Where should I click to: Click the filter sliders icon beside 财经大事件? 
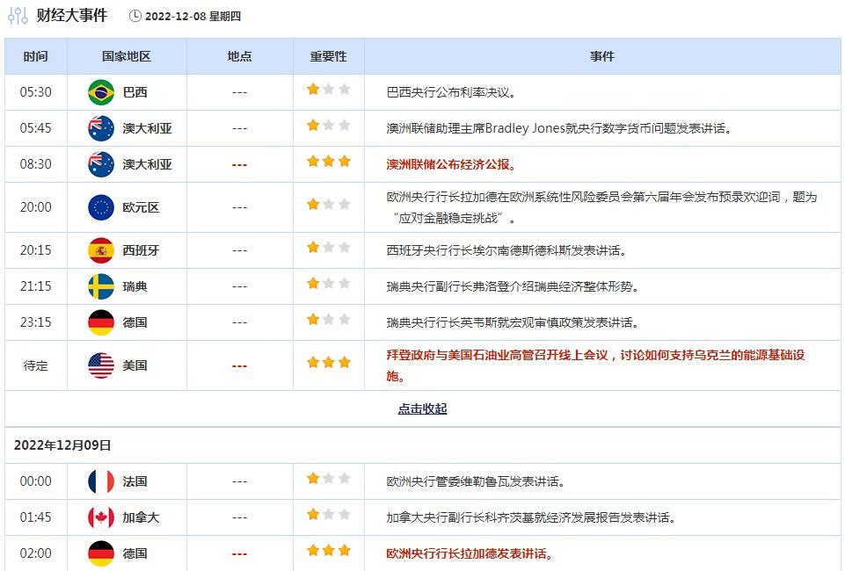(x=18, y=16)
